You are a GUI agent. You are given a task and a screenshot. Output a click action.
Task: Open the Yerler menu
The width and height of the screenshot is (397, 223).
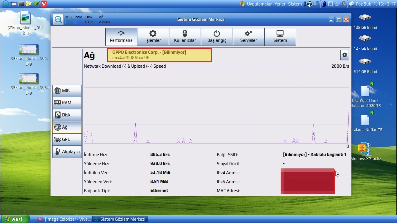coord(280,4)
